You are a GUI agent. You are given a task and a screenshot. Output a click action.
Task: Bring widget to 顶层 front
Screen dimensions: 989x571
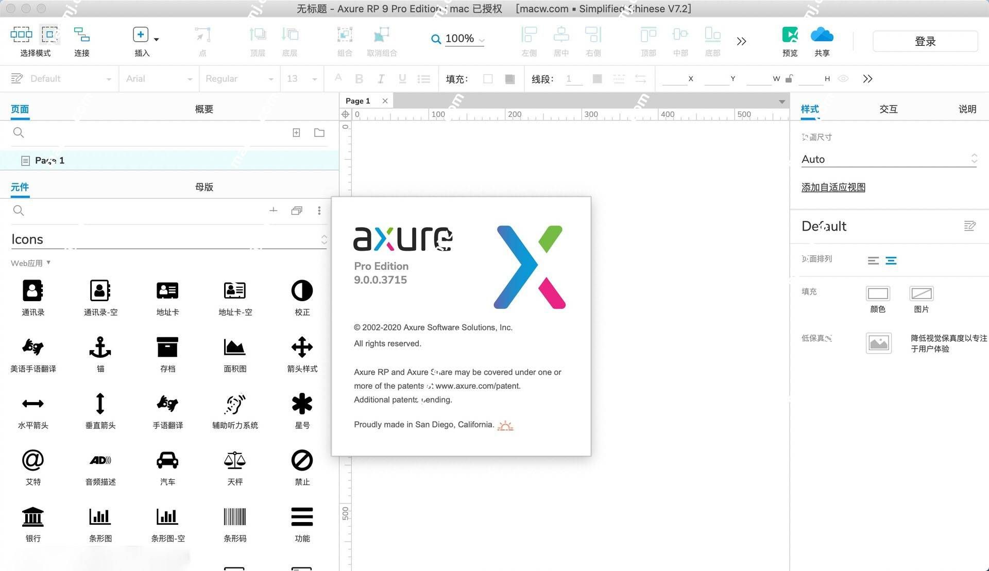pyautogui.click(x=258, y=34)
